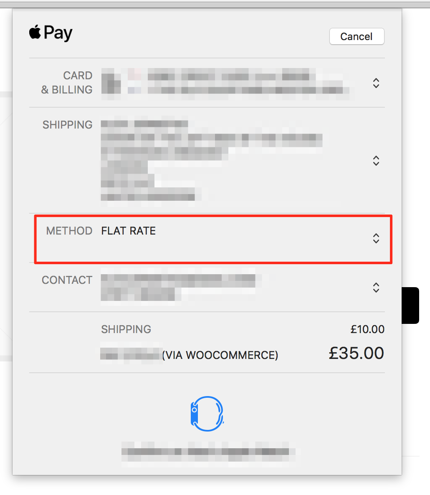Click the blue Apple Watch icon
Image resolution: width=430 pixels, height=495 pixels.
[x=207, y=412]
